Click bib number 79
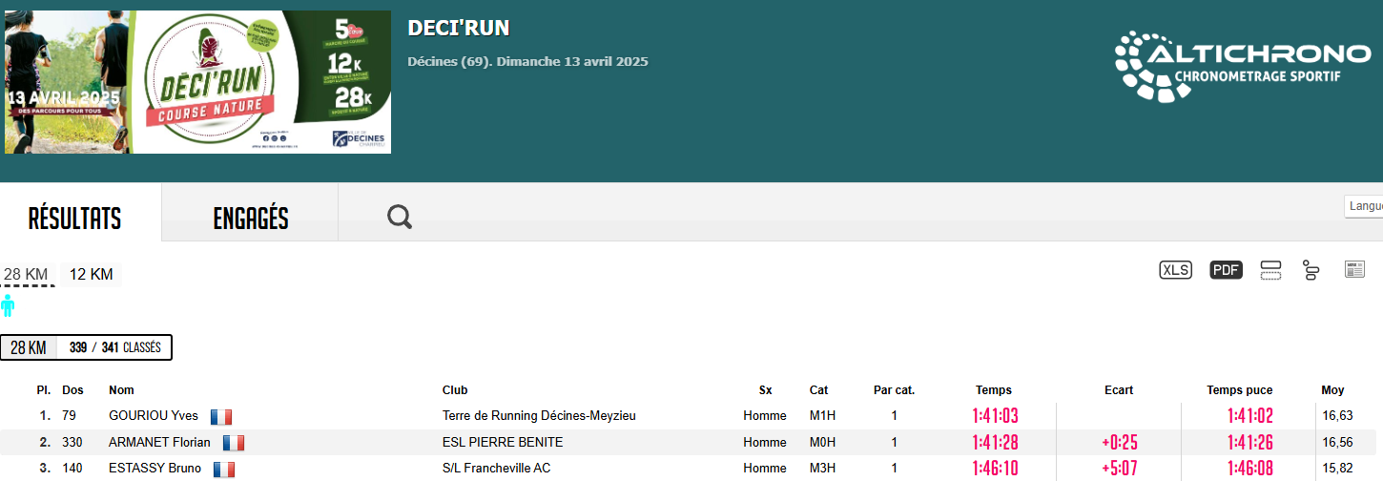The width and height of the screenshot is (1383, 481). point(69,416)
